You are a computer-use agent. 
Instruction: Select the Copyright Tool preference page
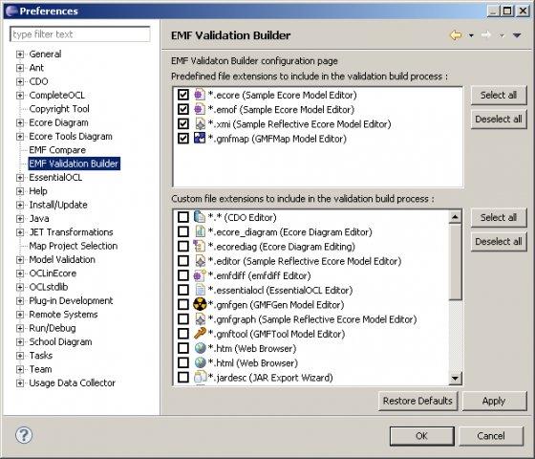(x=59, y=109)
